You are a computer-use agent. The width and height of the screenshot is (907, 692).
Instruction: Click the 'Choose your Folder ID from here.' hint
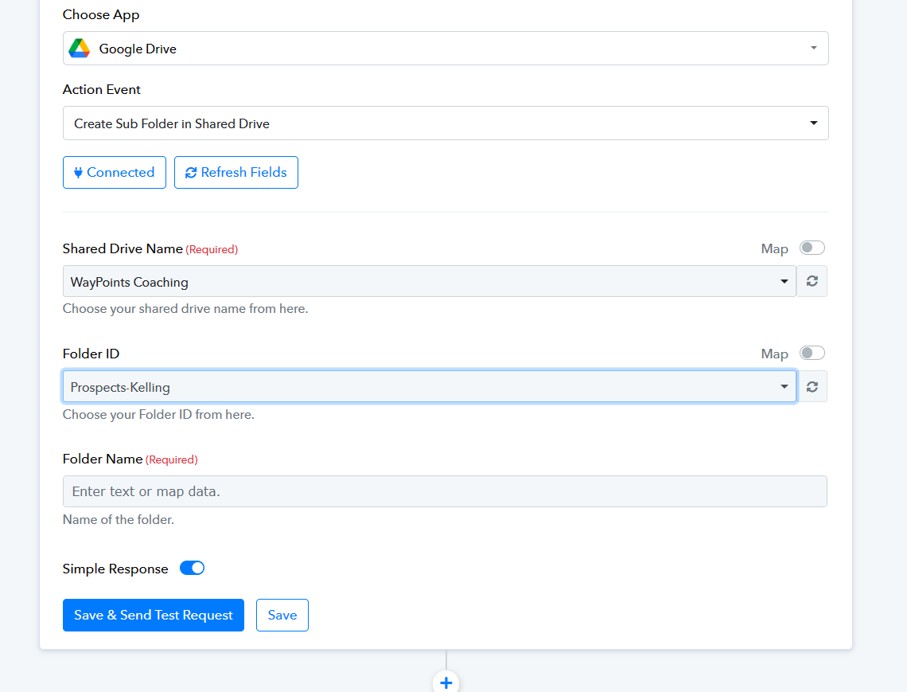[x=158, y=415]
